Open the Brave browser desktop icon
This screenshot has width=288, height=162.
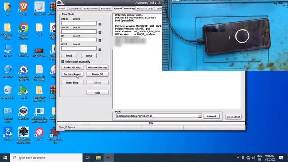pos(23,8)
